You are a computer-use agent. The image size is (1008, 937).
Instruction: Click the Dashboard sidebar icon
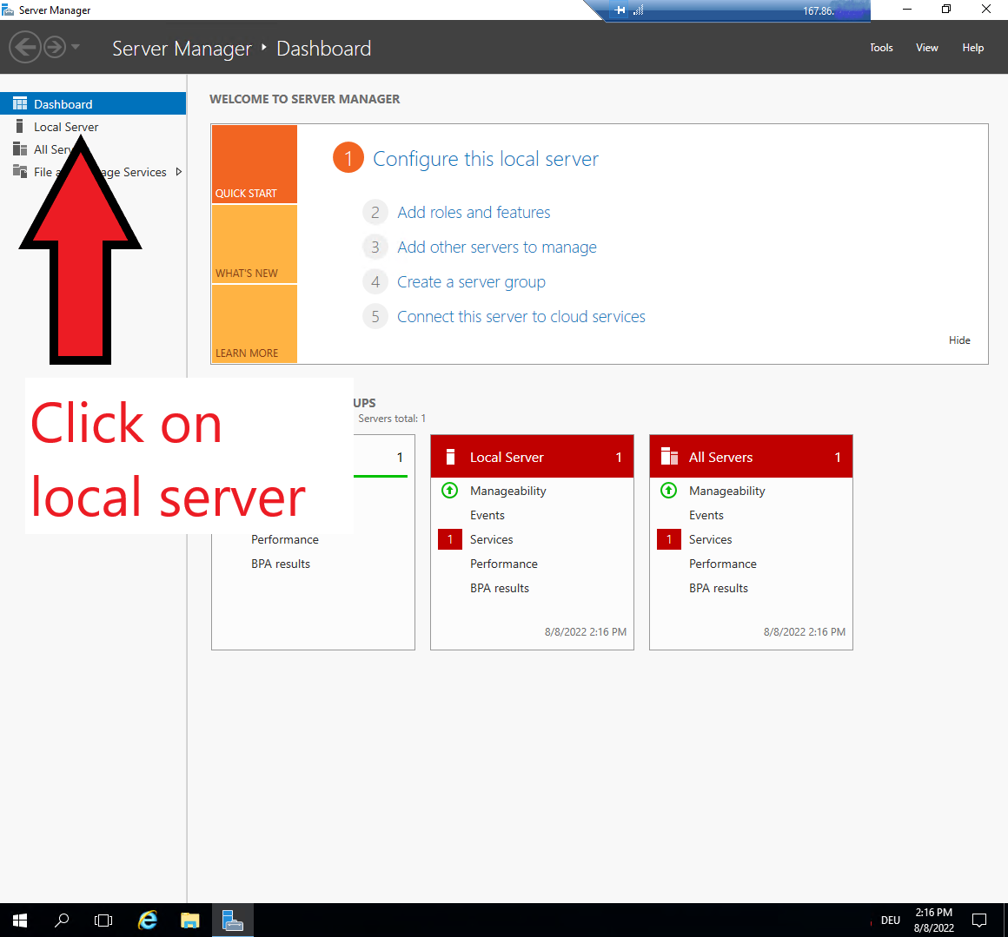pyautogui.click(x=20, y=103)
